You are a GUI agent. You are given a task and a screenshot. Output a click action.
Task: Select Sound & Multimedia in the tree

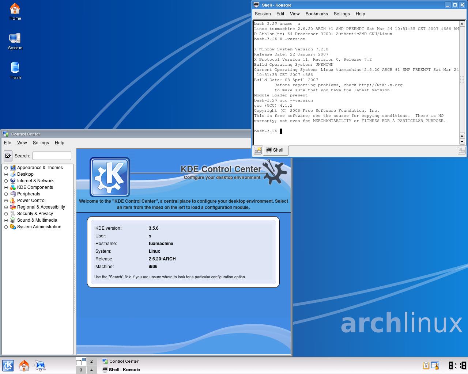click(37, 220)
